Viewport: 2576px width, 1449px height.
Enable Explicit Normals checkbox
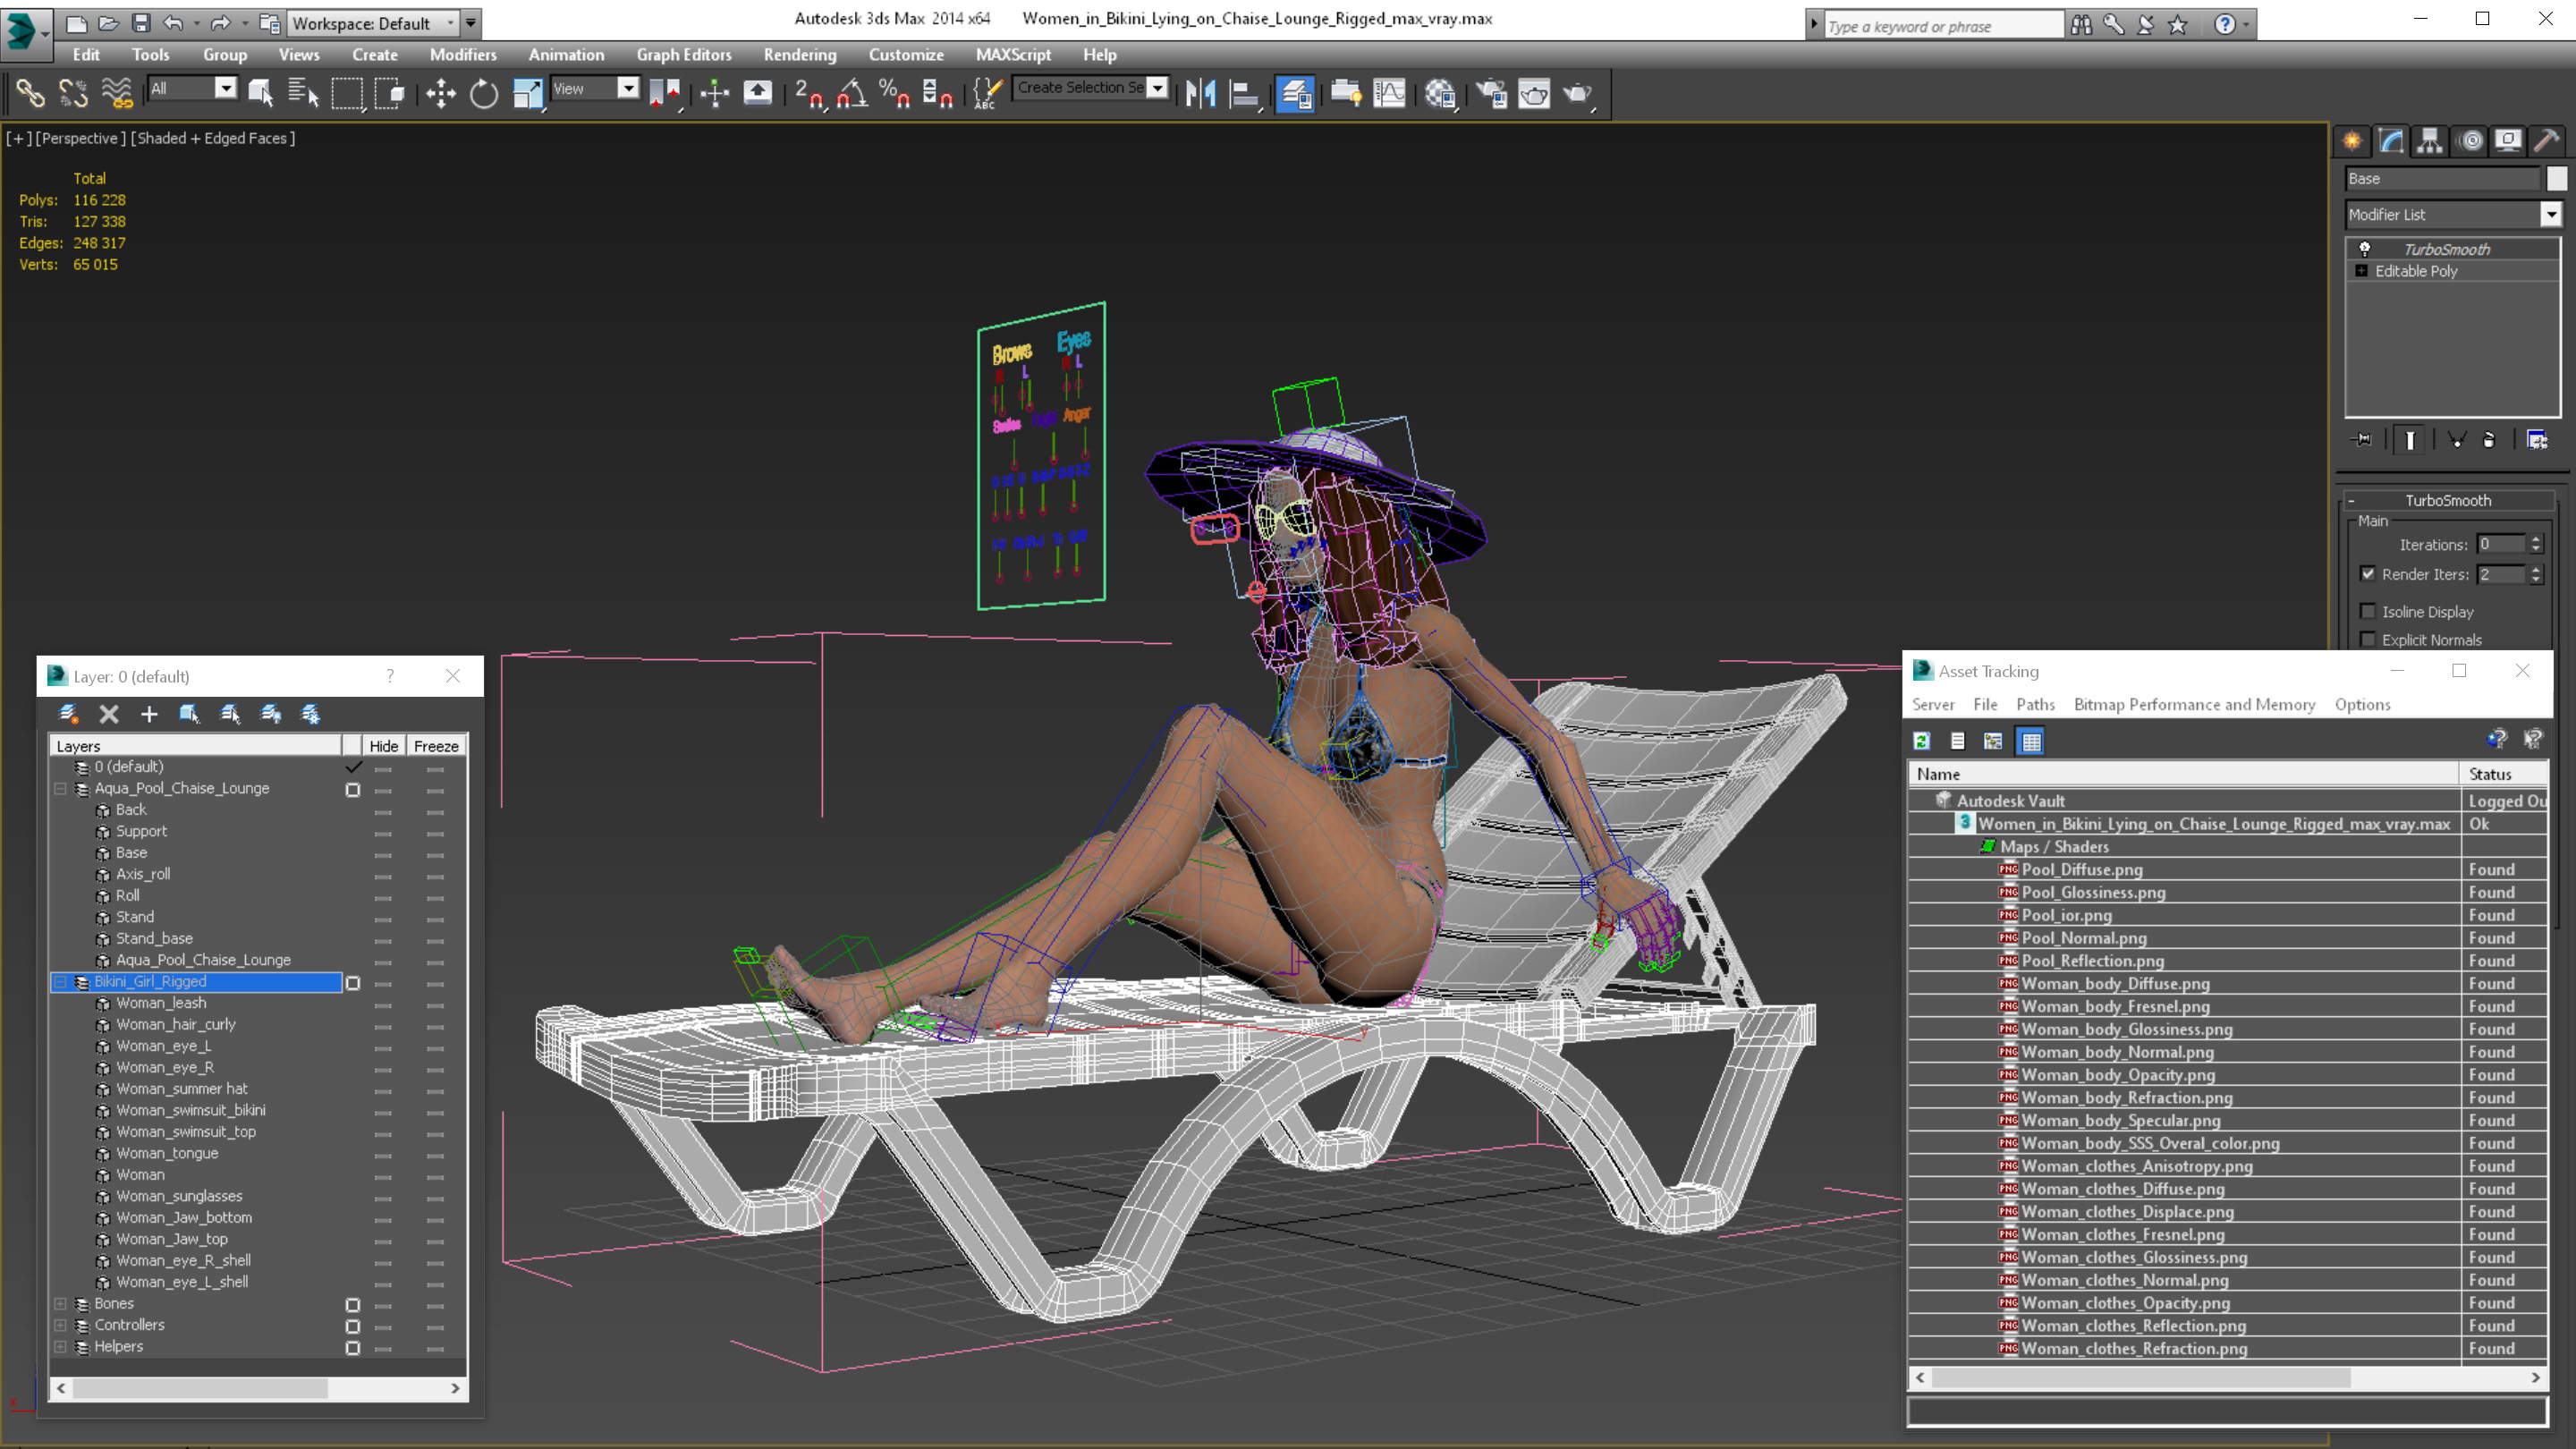(2368, 639)
